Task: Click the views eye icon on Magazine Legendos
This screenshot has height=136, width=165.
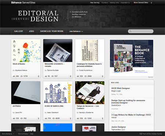Action: tap(52, 76)
